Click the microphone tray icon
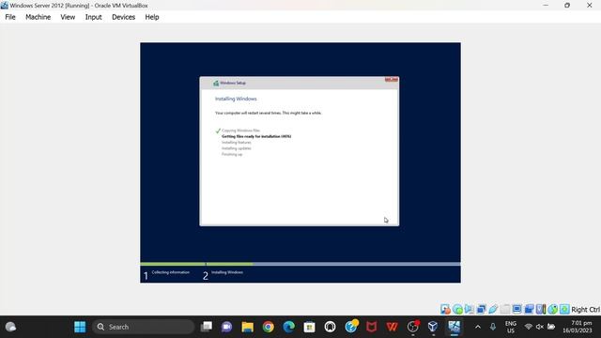This screenshot has width=601, height=338. click(x=492, y=327)
